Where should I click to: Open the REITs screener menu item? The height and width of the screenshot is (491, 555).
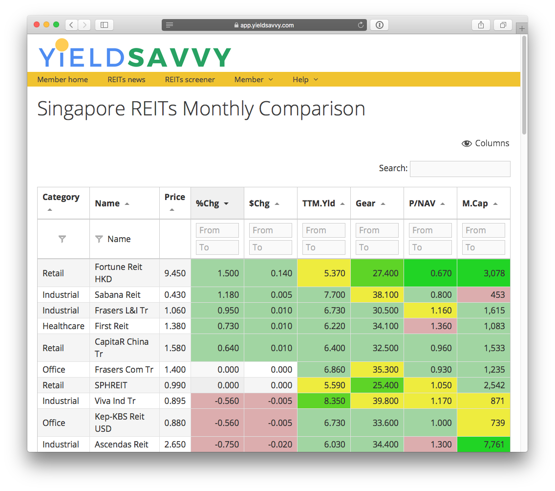point(190,79)
